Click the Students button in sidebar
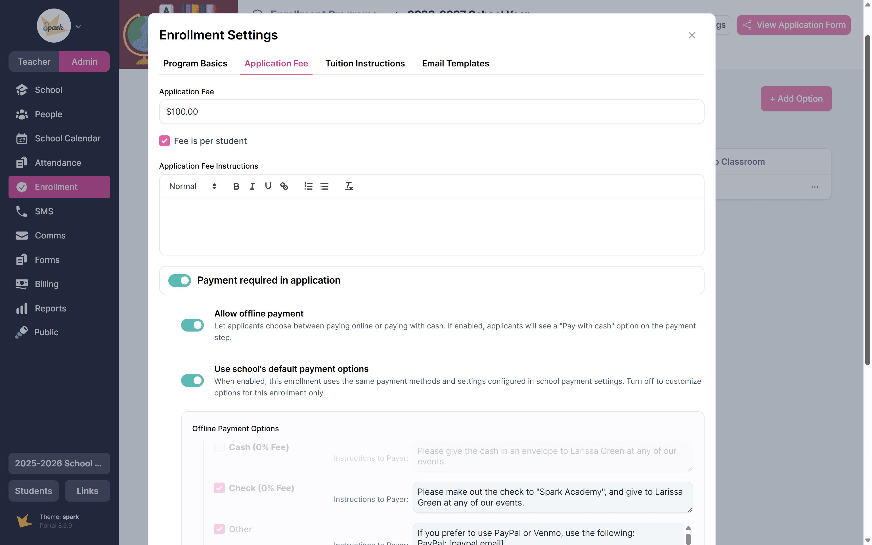 pyautogui.click(x=33, y=491)
